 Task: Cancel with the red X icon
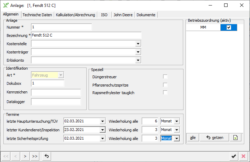click(243, 156)
